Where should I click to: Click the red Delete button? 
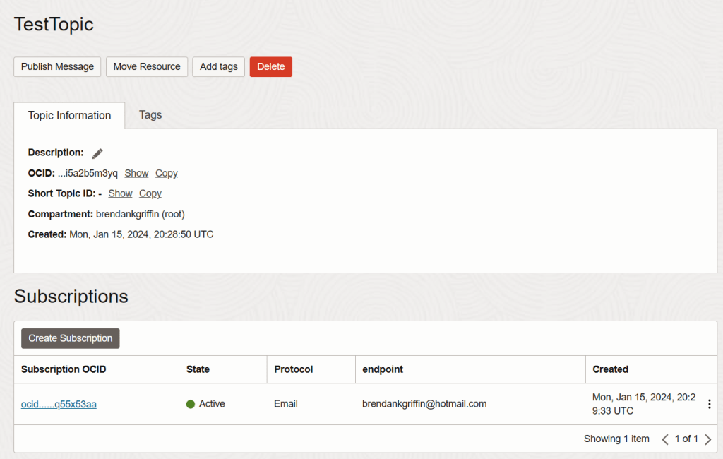point(270,66)
